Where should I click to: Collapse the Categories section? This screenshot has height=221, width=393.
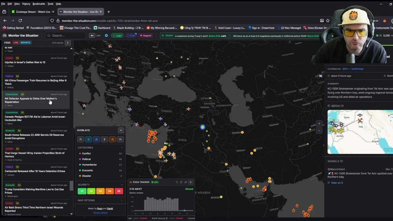(x=122, y=148)
